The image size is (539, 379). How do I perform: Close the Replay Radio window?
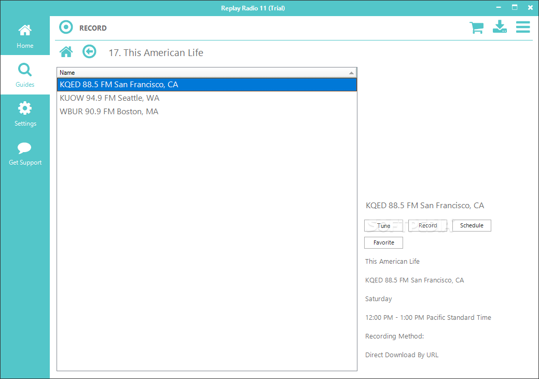pos(530,8)
